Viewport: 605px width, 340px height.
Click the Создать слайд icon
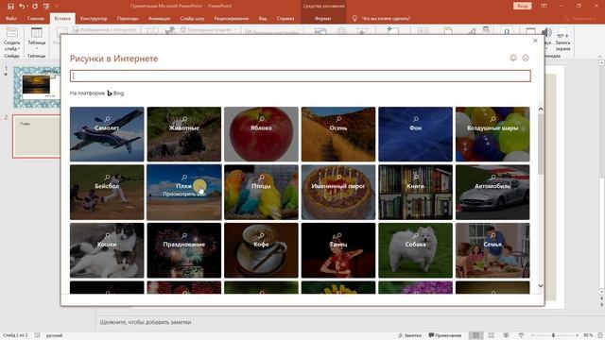[11, 33]
